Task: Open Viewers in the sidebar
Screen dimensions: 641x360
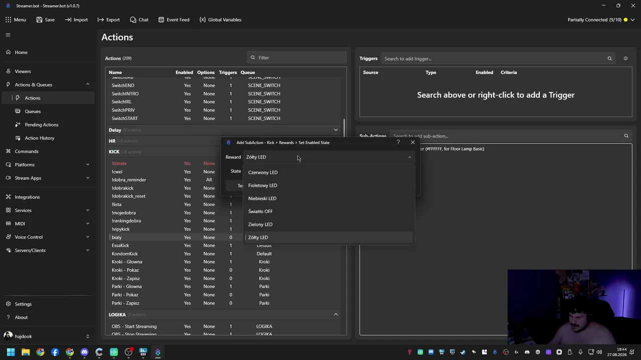Action: tap(48, 71)
